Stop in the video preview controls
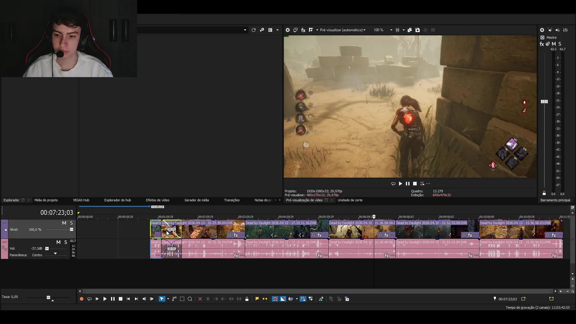576x324 pixels. (415, 184)
